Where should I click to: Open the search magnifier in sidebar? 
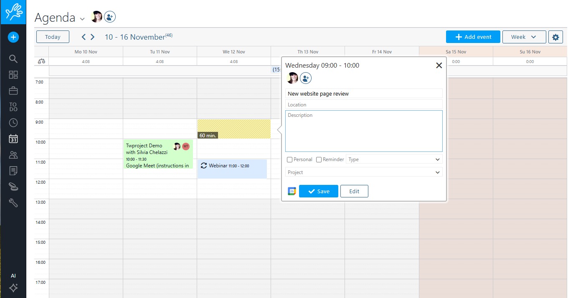[x=13, y=58]
